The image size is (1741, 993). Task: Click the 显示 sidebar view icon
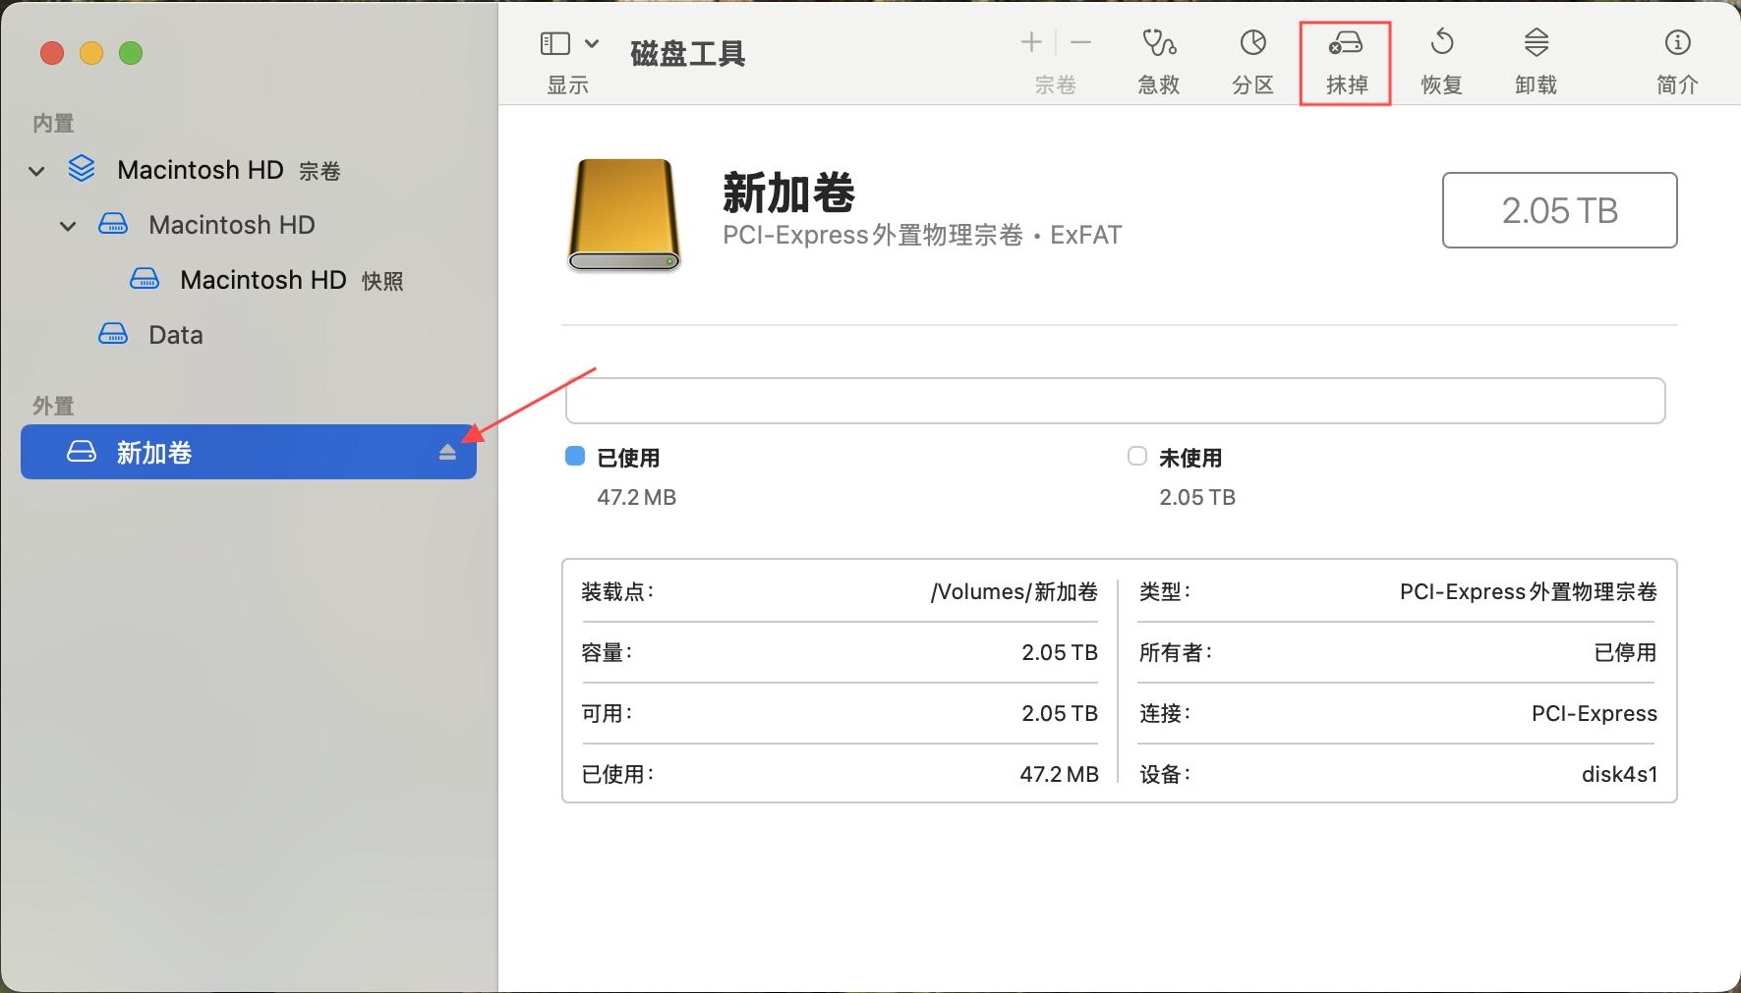point(555,43)
